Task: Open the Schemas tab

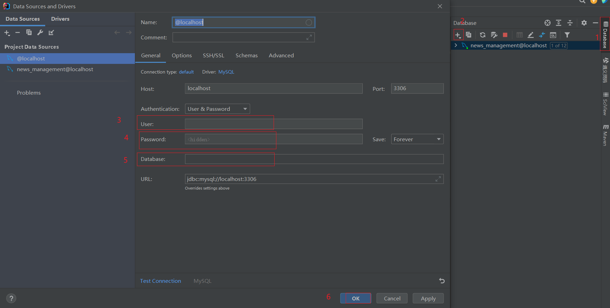Action: pos(246,55)
